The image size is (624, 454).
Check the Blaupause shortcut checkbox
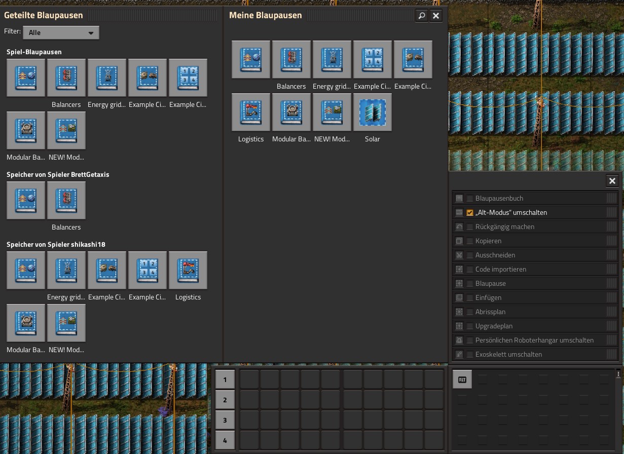[470, 284]
